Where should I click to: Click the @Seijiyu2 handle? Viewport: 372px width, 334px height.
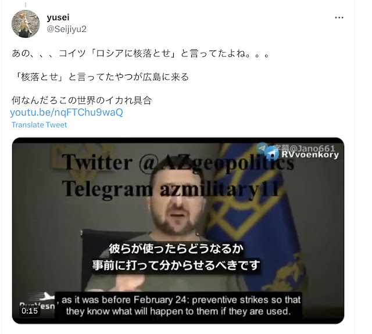click(x=67, y=29)
